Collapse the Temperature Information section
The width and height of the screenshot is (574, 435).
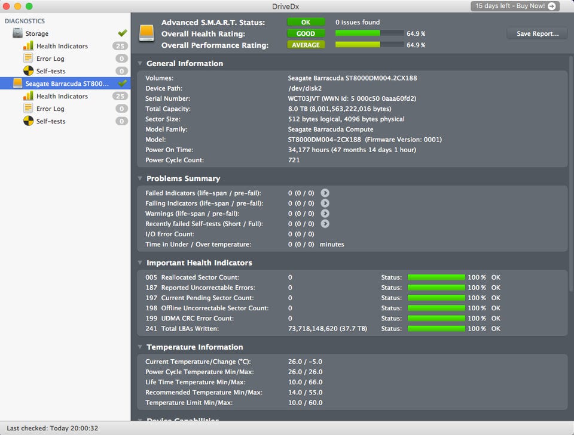coord(140,347)
